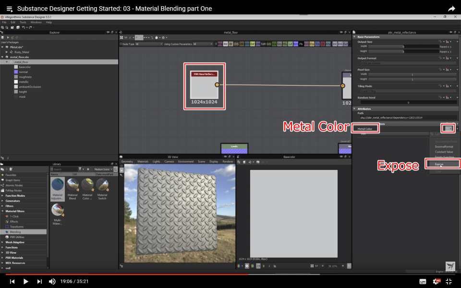Select the roughness output in Explorer
Image resolution: width=461 pixels, height=288 pixels.
pyautogui.click(x=25, y=77)
